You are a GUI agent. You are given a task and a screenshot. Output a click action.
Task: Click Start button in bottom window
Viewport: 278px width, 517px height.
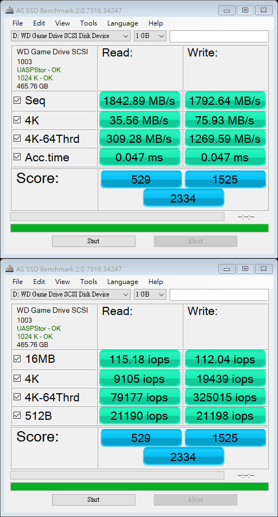pos(93,500)
